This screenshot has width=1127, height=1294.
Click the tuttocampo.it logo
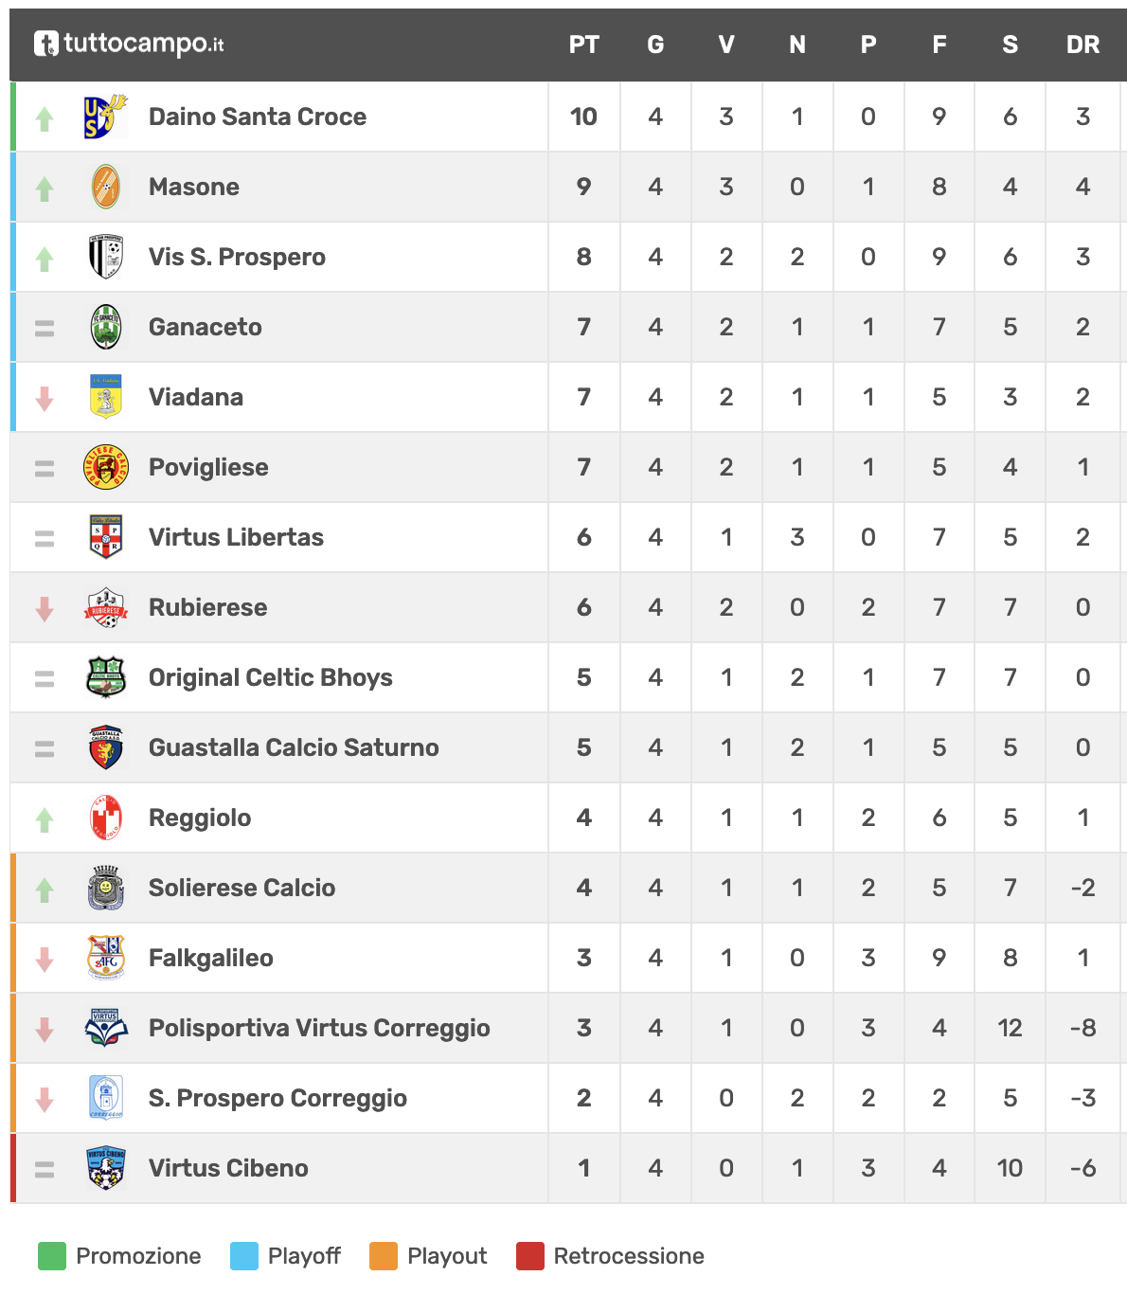click(x=129, y=44)
